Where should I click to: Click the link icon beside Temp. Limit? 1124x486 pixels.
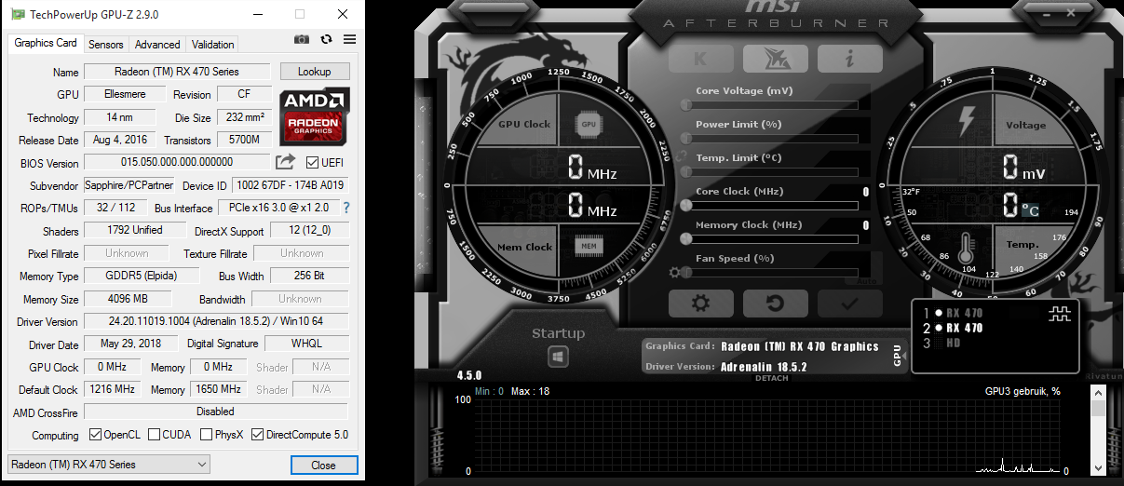pos(679,157)
